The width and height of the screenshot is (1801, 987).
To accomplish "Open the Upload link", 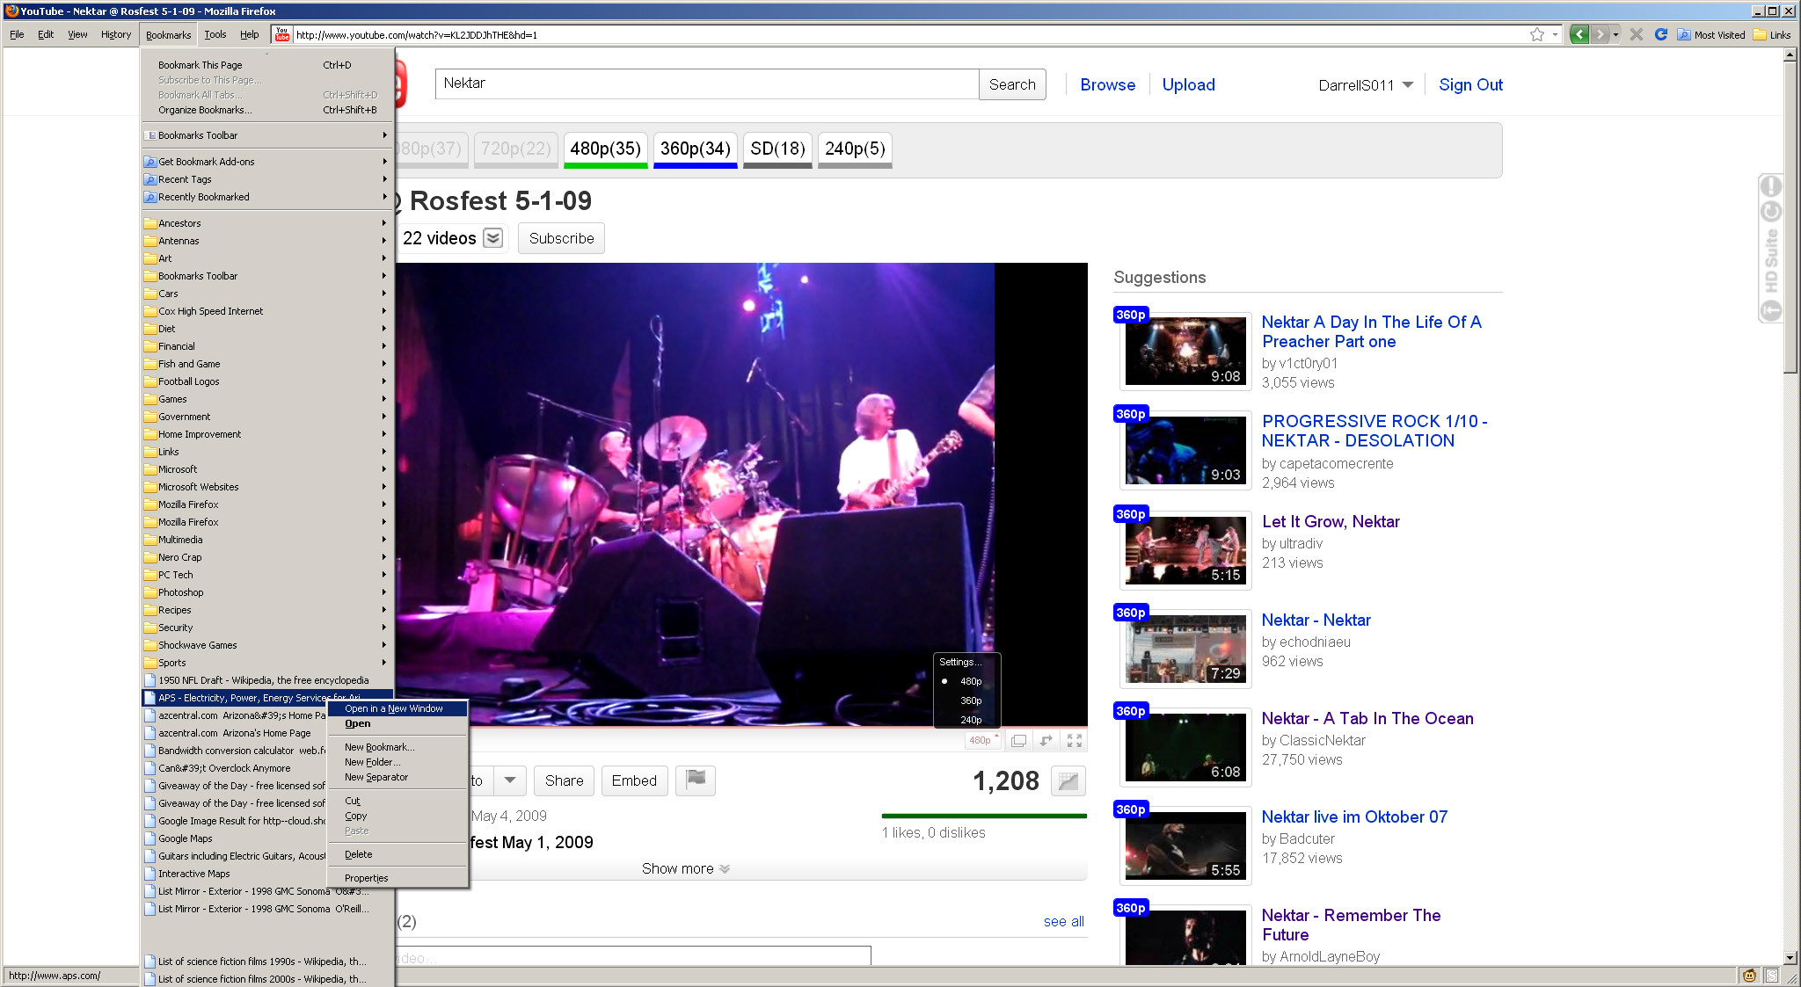I will (1188, 85).
